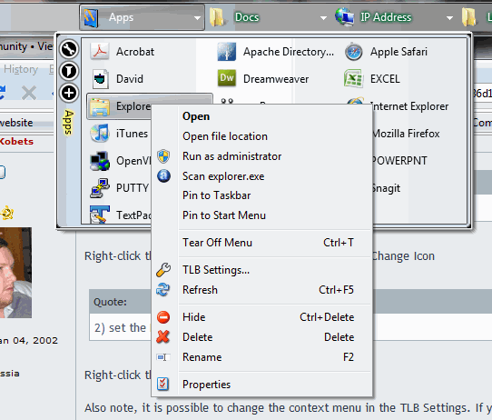Click the pin icon in Apps popup sidebar

point(69,71)
